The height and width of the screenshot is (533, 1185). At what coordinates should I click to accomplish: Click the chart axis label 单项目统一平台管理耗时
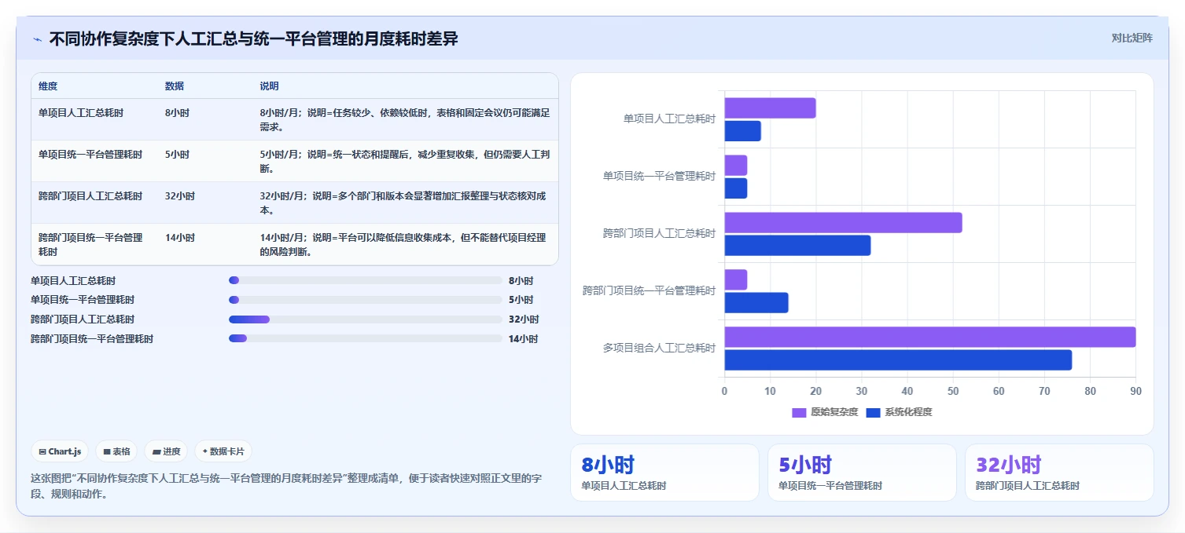(659, 176)
